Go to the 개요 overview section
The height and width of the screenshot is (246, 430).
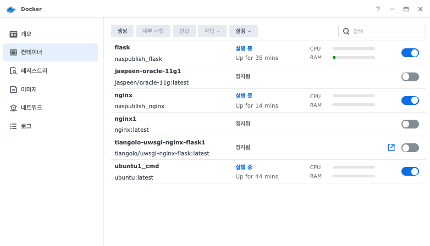pos(51,34)
